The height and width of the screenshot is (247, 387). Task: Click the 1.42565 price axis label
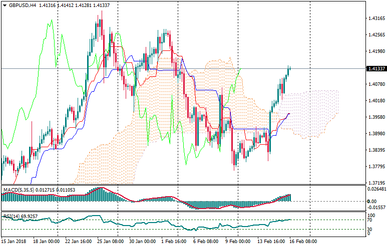click(x=375, y=35)
